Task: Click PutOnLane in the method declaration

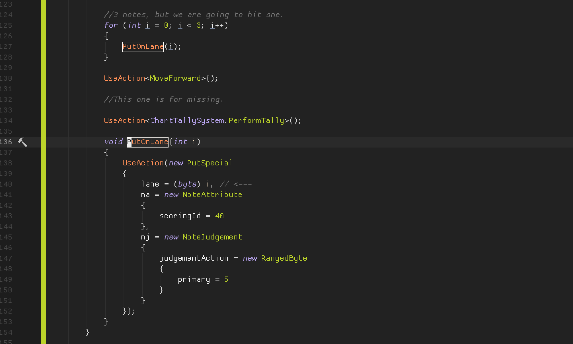Action: coord(147,142)
